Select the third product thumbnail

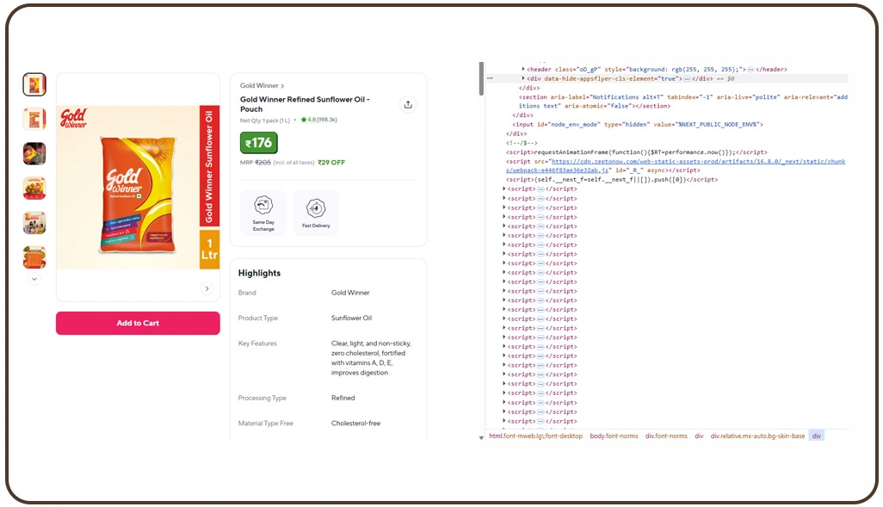[x=34, y=153]
